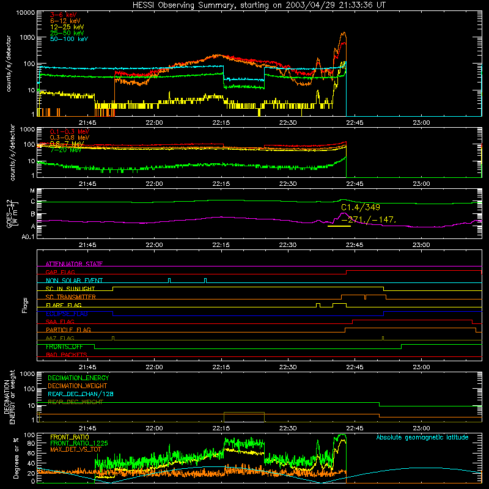The width and height of the screenshot is (489, 489).
Task: Click the DECIMATION ENERGY or weight axis title
Action: tap(9, 397)
